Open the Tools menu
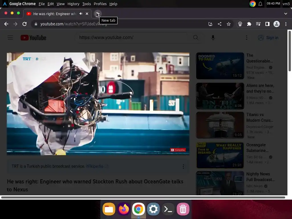The height and width of the screenshot is (219, 292). click(87, 4)
